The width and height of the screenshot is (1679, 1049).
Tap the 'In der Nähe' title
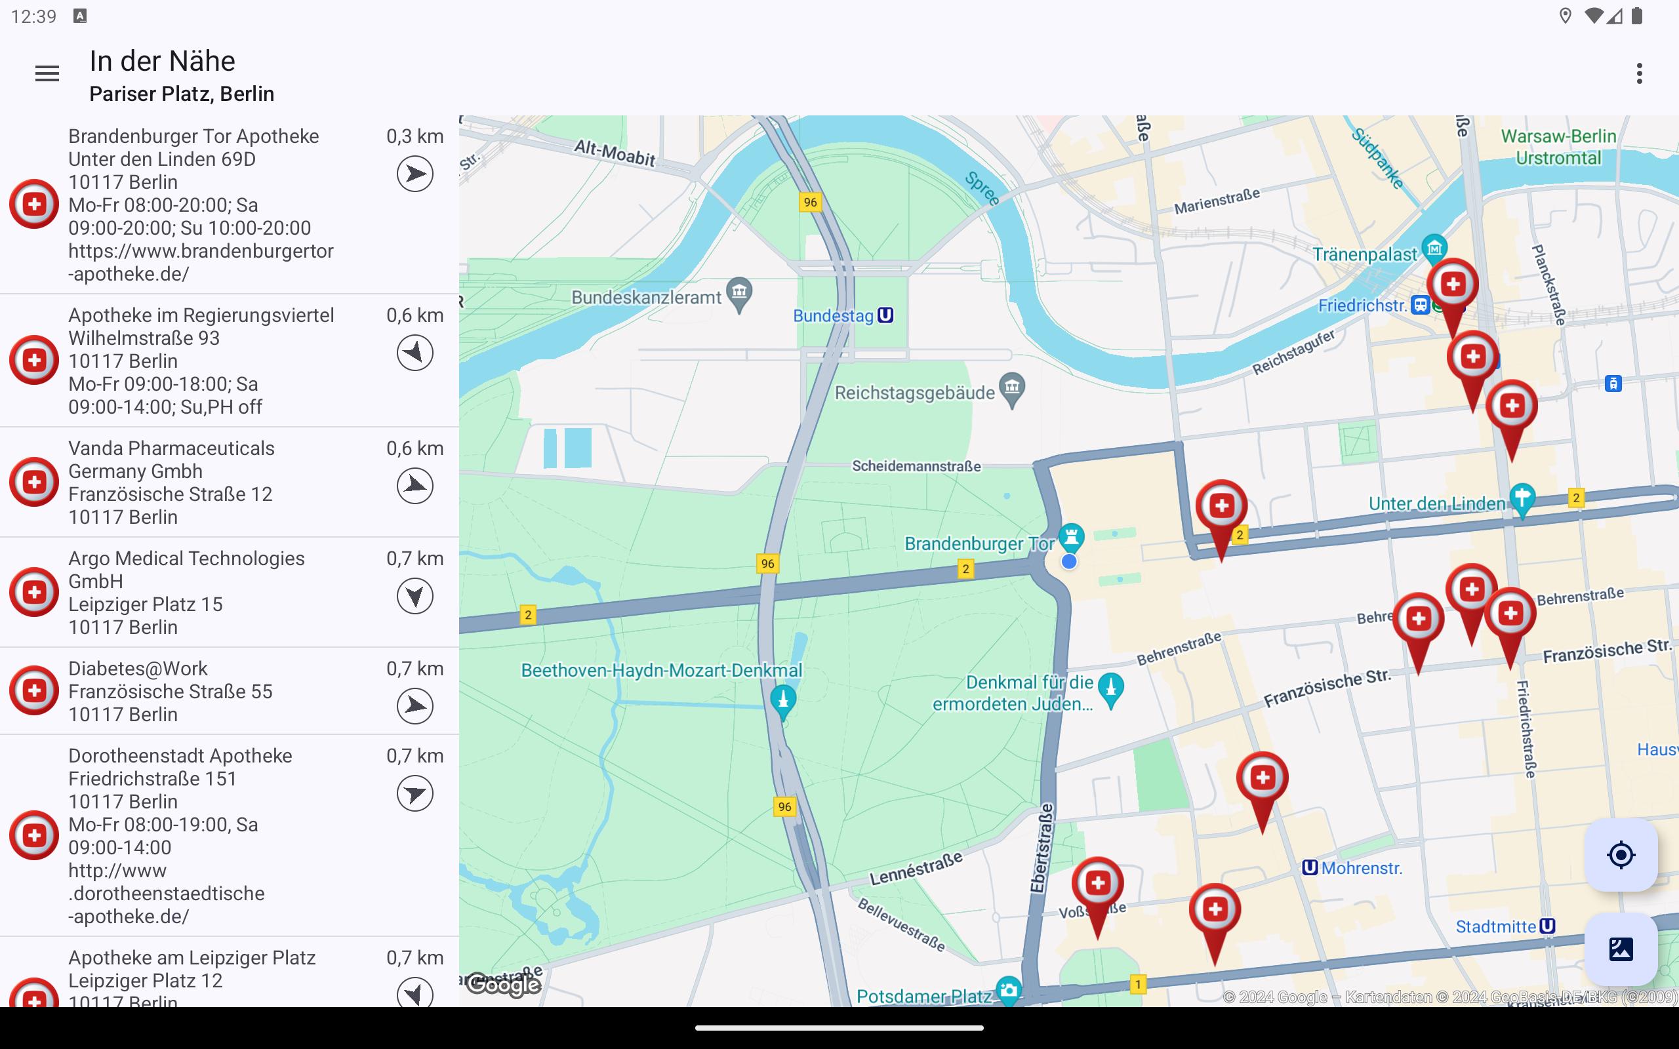pos(163,61)
